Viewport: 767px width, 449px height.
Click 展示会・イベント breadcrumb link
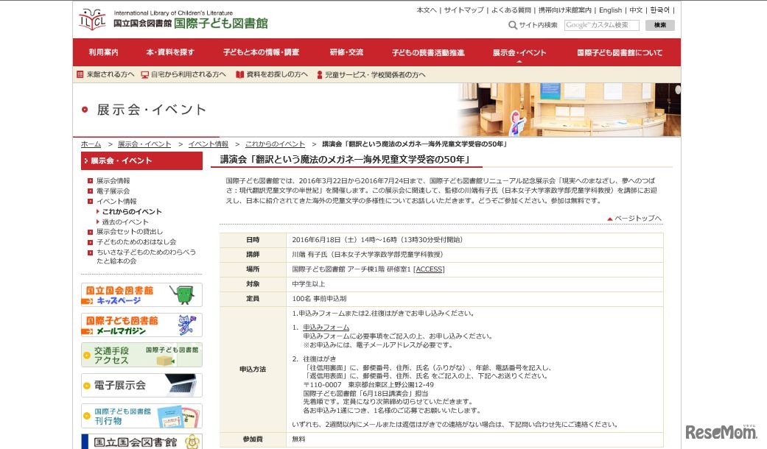click(144, 144)
